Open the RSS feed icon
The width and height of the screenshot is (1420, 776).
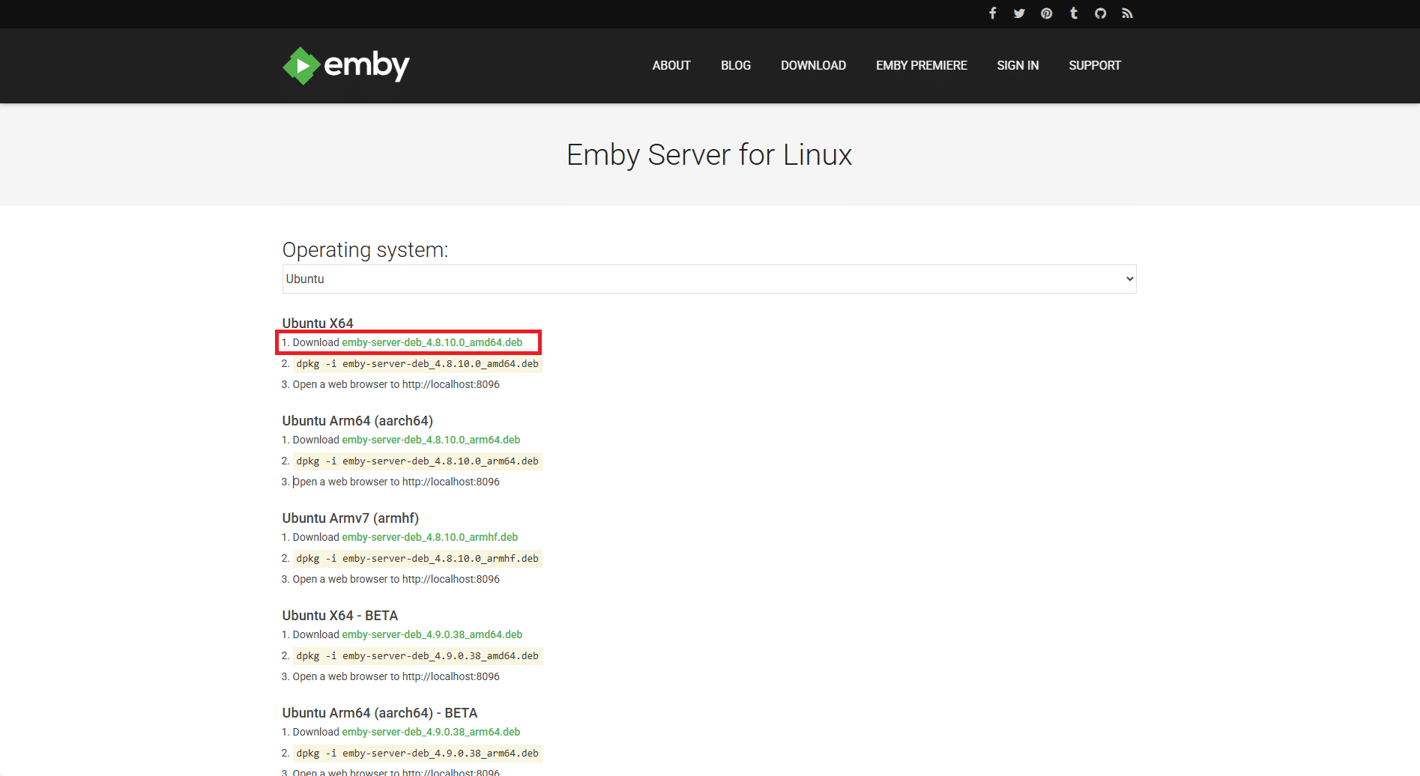point(1127,13)
